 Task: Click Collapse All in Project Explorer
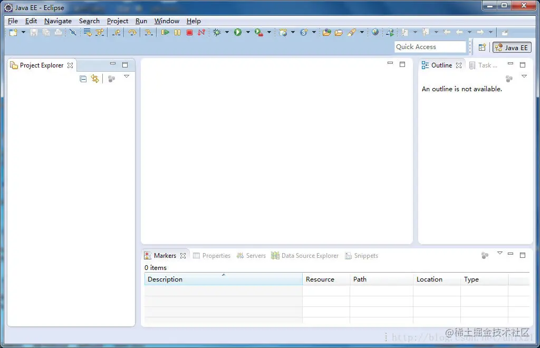click(83, 79)
